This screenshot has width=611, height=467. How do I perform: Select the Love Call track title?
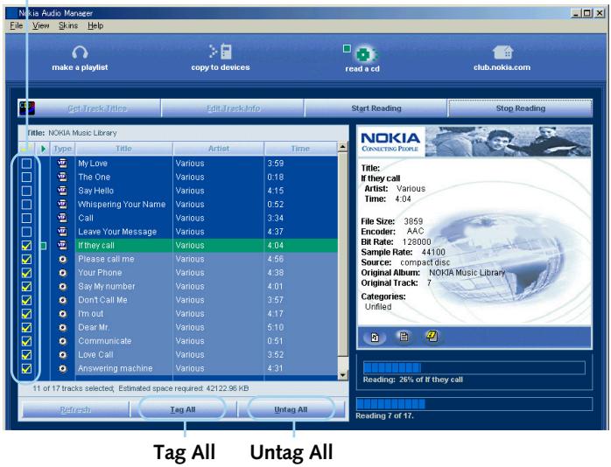click(95, 354)
